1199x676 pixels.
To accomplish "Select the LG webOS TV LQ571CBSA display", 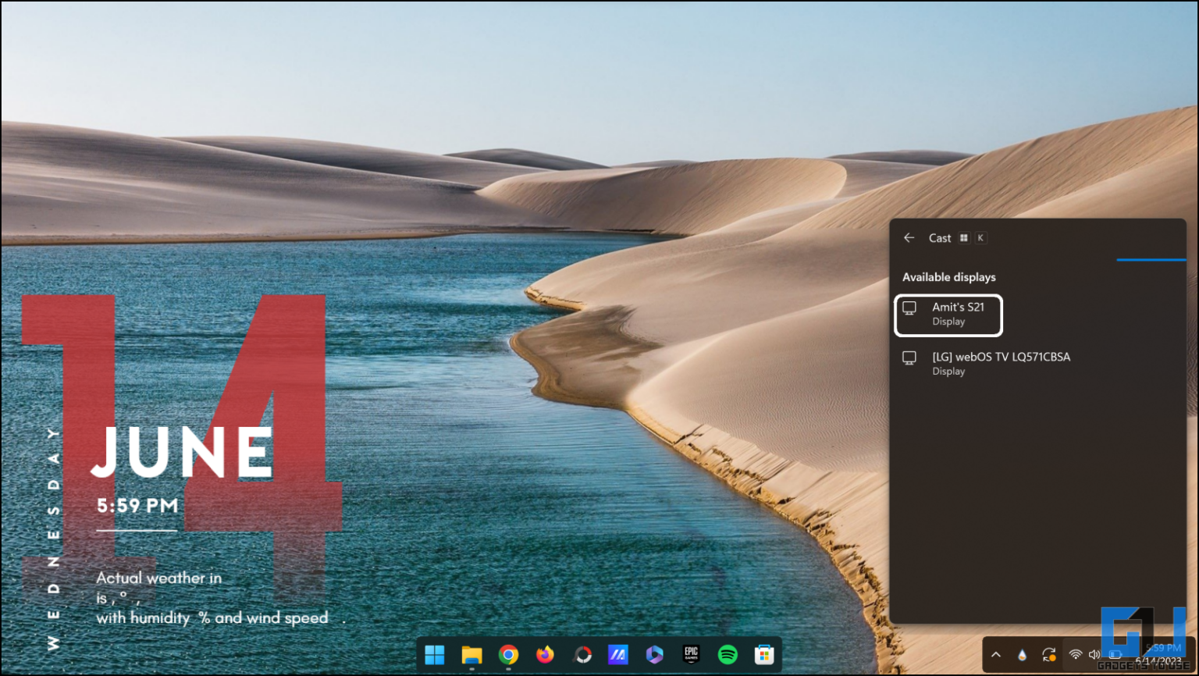I will coord(1002,362).
